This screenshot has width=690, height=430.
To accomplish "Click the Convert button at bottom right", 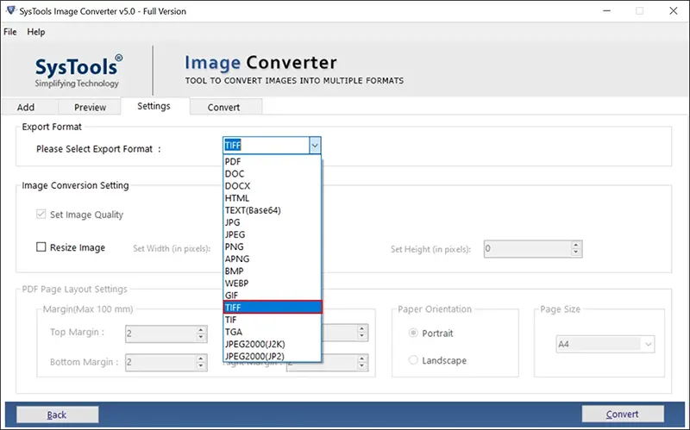I will pos(622,414).
